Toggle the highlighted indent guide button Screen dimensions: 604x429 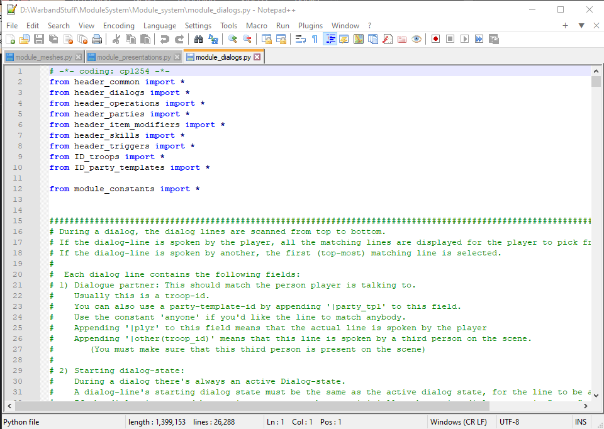tap(330, 39)
